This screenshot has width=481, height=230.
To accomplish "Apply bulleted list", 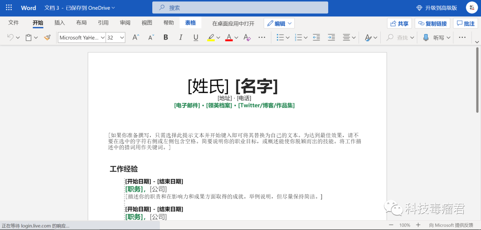I will 280,37.
